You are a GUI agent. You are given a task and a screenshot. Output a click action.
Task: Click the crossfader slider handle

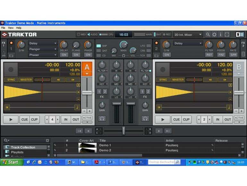123,130
